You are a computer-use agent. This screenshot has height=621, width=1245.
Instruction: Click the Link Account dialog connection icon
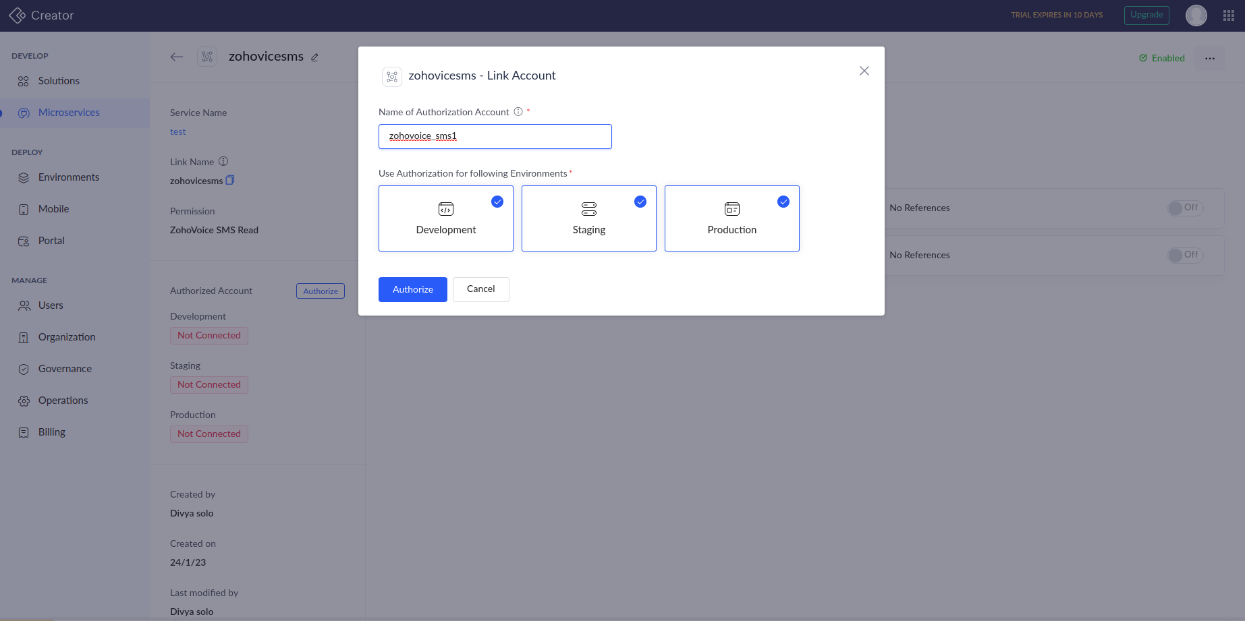click(392, 77)
